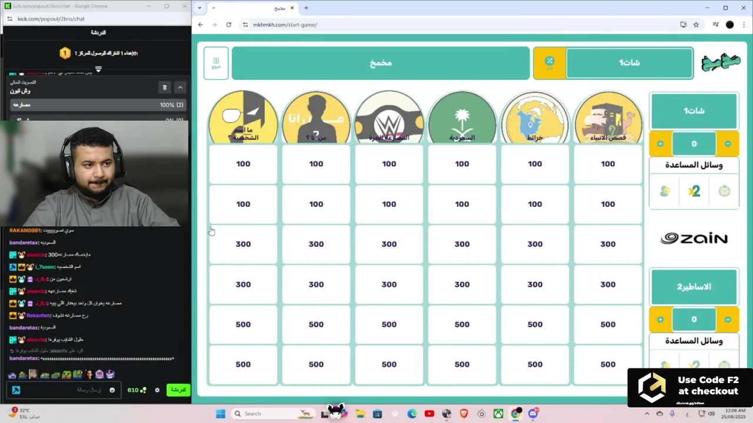This screenshot has width=753, height=423.
Task: Reload the mkhmkh.com page
Action: coord(228,25)
